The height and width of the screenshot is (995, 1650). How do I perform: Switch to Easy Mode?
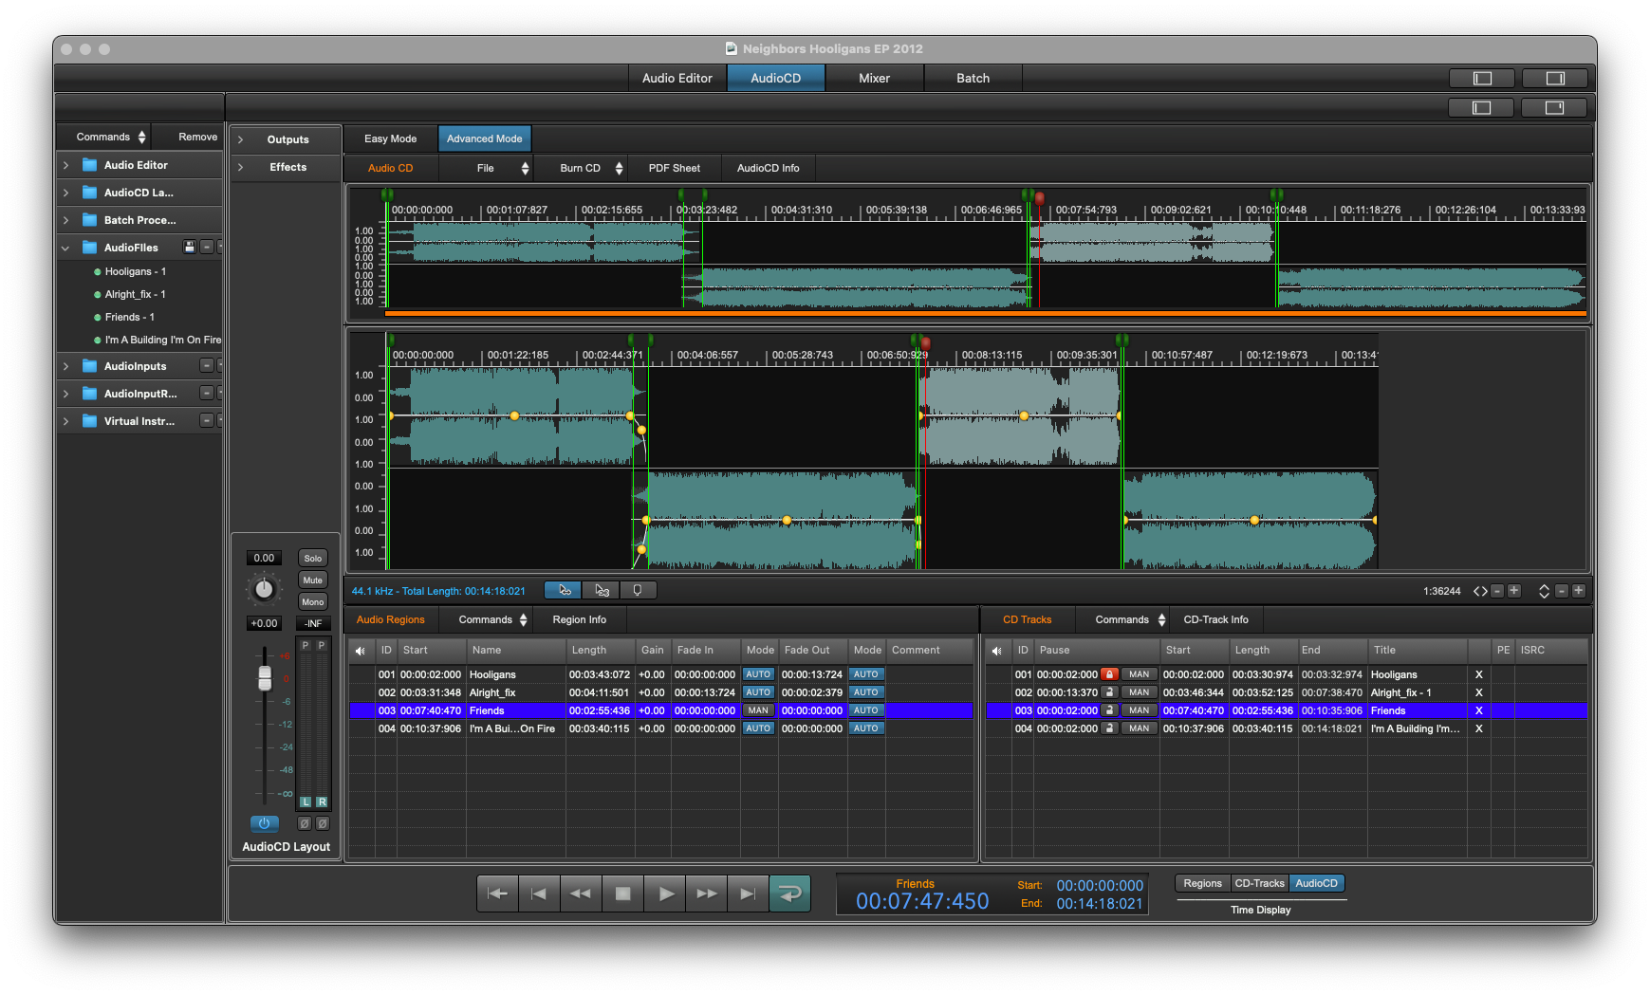coord(390,138)
